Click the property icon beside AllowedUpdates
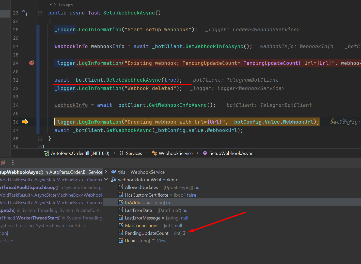Screen dimensions: 361x264 (121, 187)
